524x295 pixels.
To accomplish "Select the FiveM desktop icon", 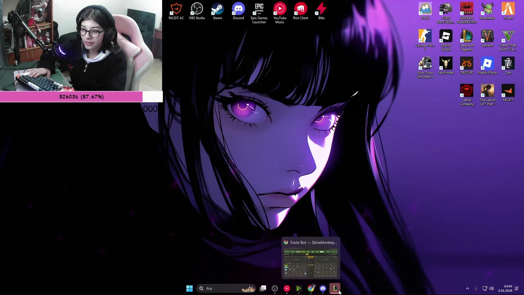I will click(508, 11).
